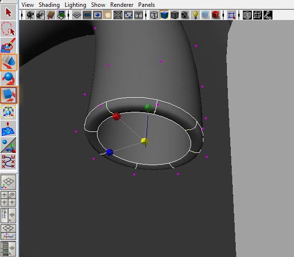Choose the Paint Selection tool
Image resolution: width=294 pixels, height=257 pixels.
(x=8, y=45)
